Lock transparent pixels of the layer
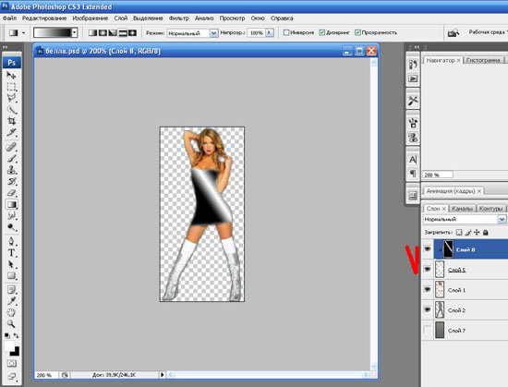 click(459, 232)
